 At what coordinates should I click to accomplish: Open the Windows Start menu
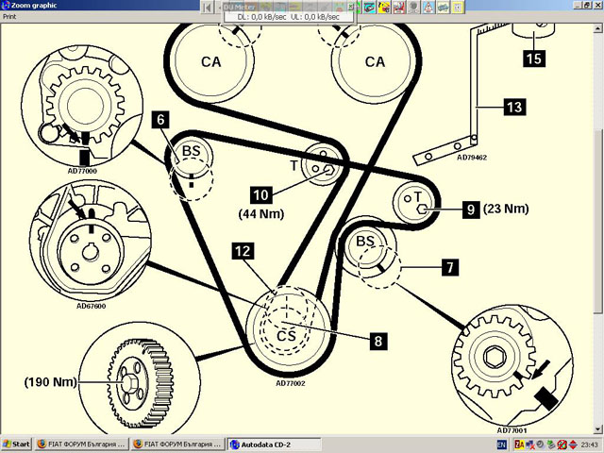click(x=16, y=444)
